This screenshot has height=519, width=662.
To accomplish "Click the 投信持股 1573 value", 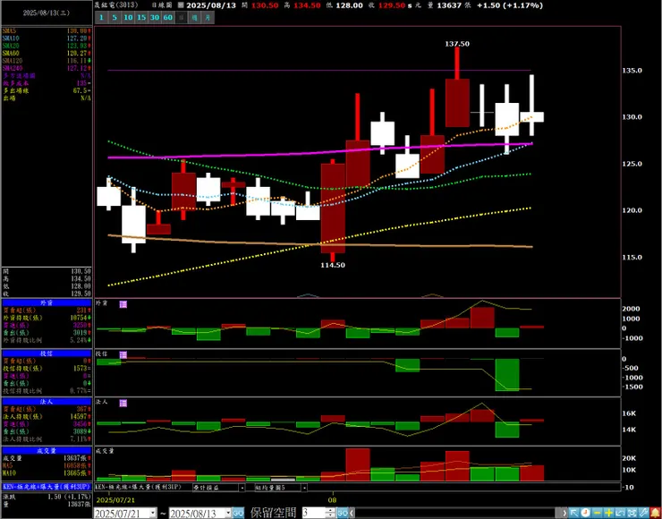I will click(x=81, y=369).
